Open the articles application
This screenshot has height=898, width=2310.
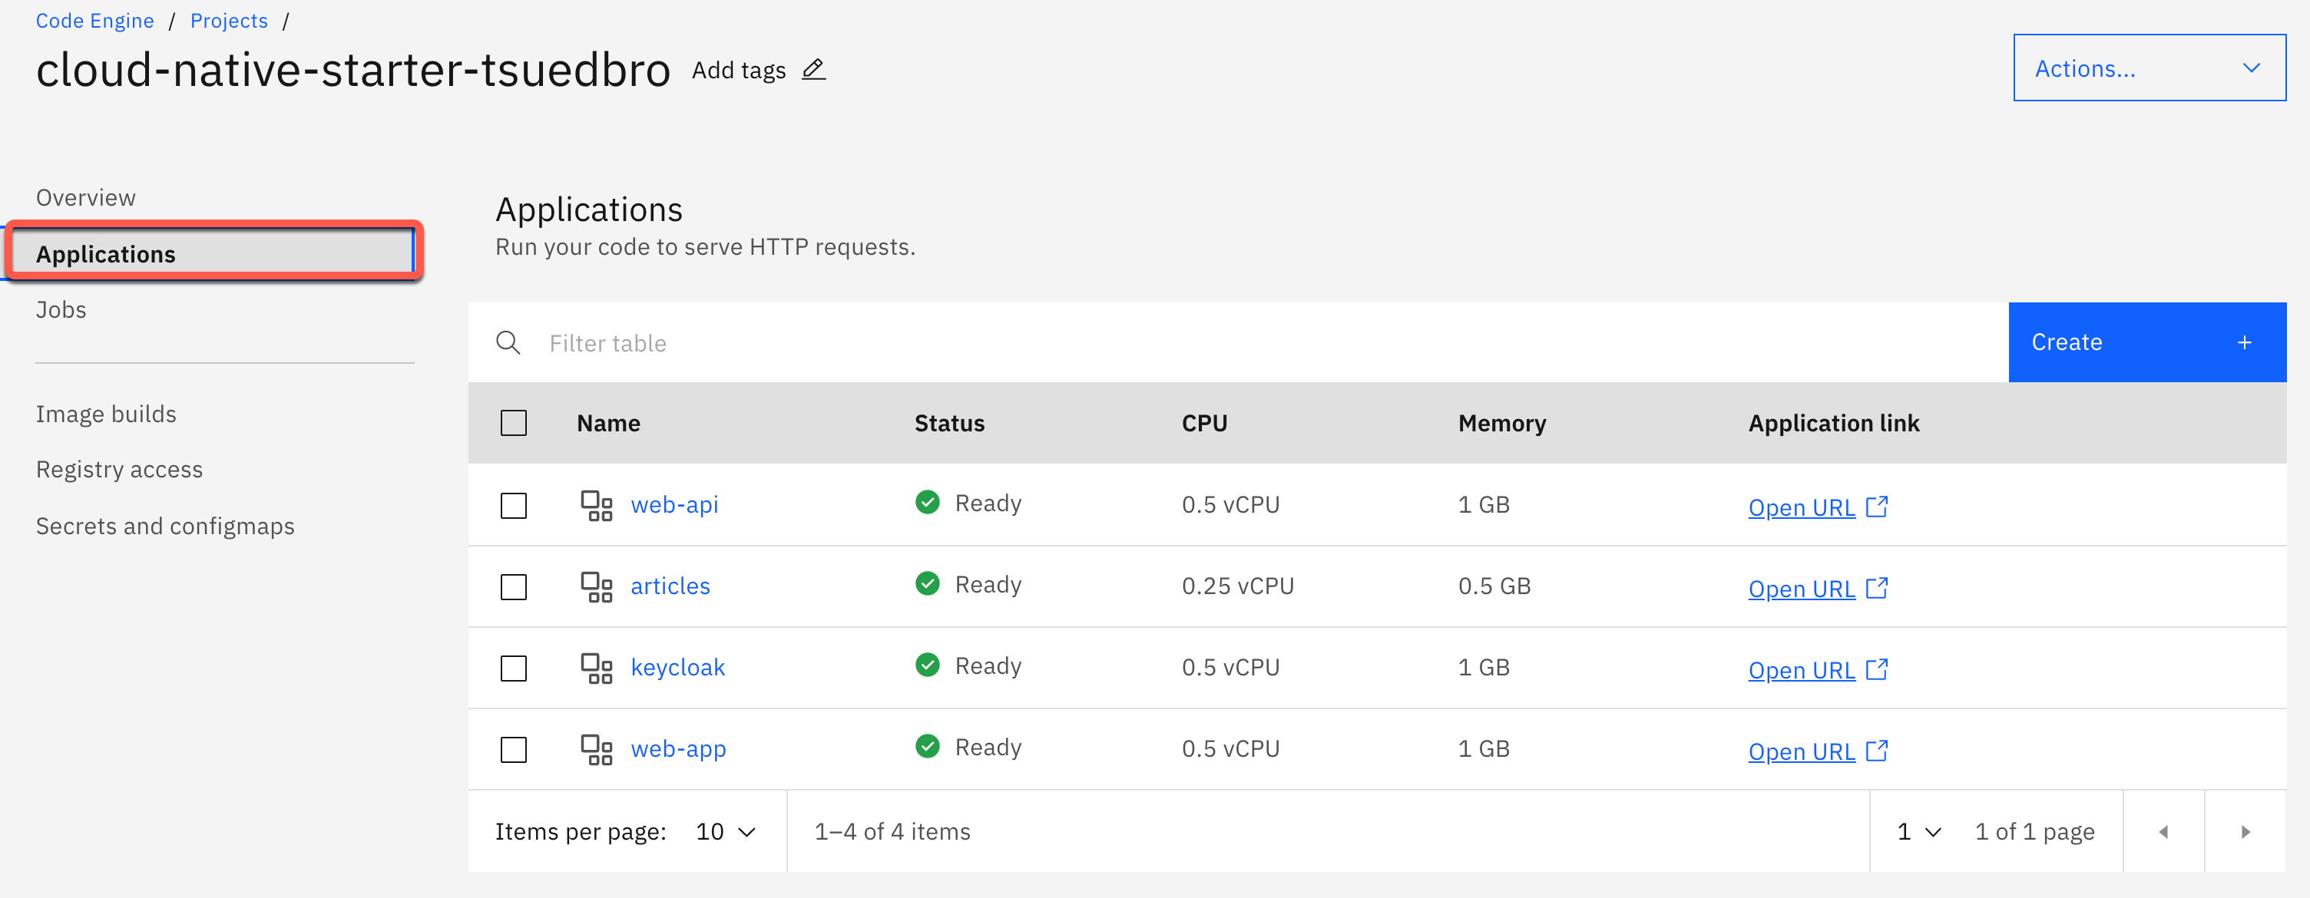(670, 586)
